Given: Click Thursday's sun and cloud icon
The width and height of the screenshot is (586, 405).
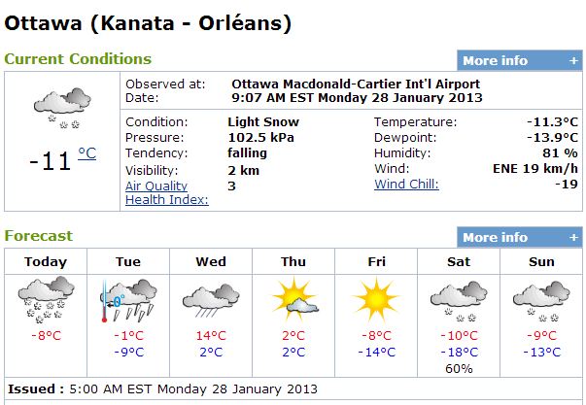Looking at the screenshot, I should coord(294,300).
